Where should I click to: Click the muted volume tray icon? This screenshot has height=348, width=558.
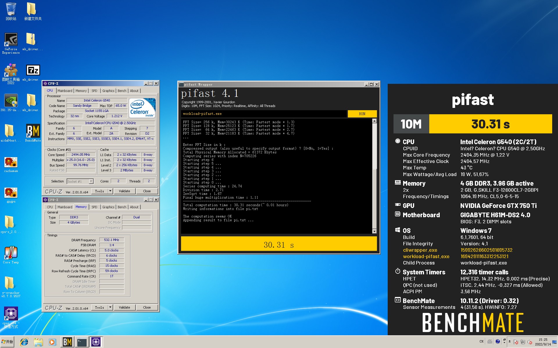click(530, 342)
